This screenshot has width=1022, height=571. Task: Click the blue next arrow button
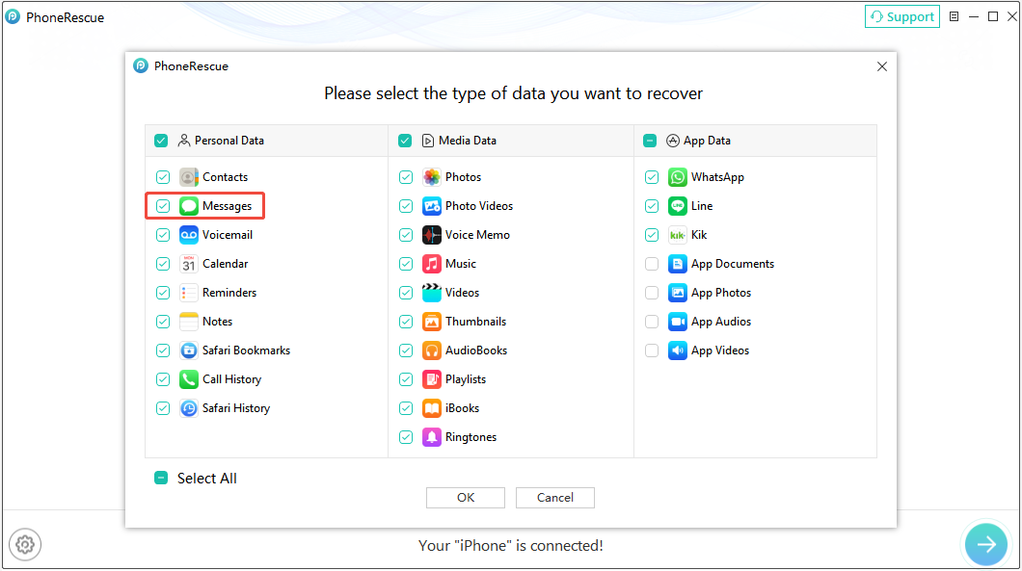986,544
